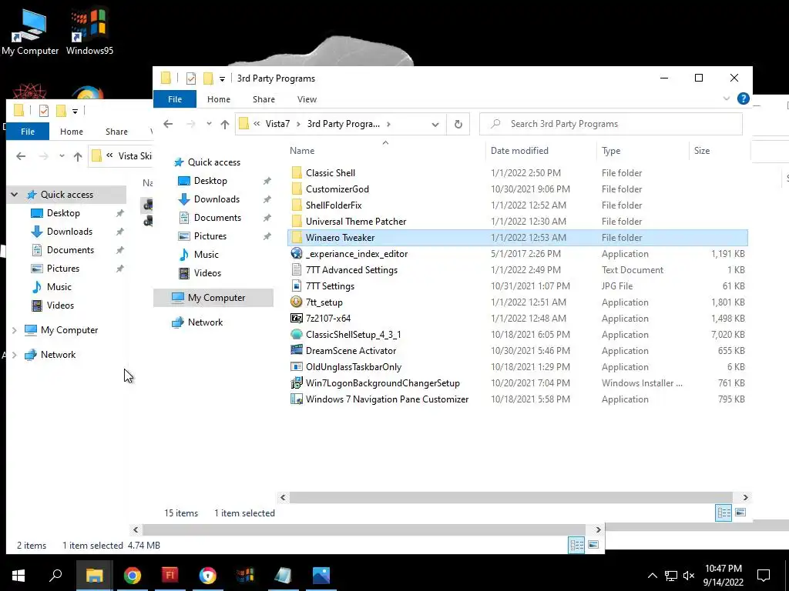Viewport: 789px width, 591px height.
Task: Go up one level in 3rd Party Programs
Action: 224,124
